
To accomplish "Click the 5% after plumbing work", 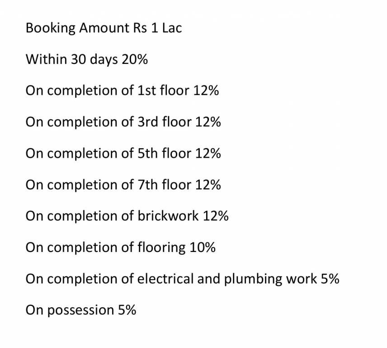I will tap(330, 279).
